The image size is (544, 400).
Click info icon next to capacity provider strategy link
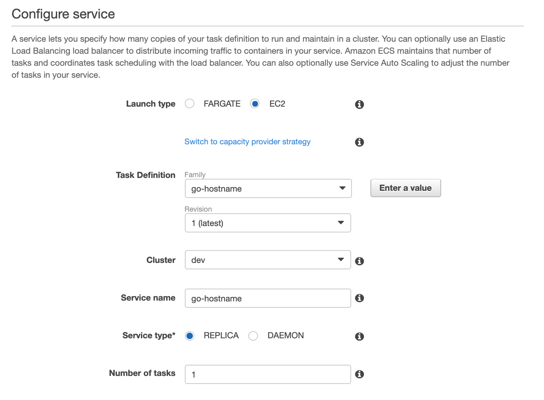pyautogui.click(x=360, y=142)
